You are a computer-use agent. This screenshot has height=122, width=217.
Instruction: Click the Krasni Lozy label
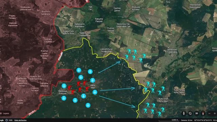(x=68, y=33)
